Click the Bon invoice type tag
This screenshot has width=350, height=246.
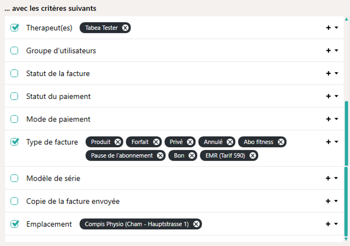tap(179, 156)
